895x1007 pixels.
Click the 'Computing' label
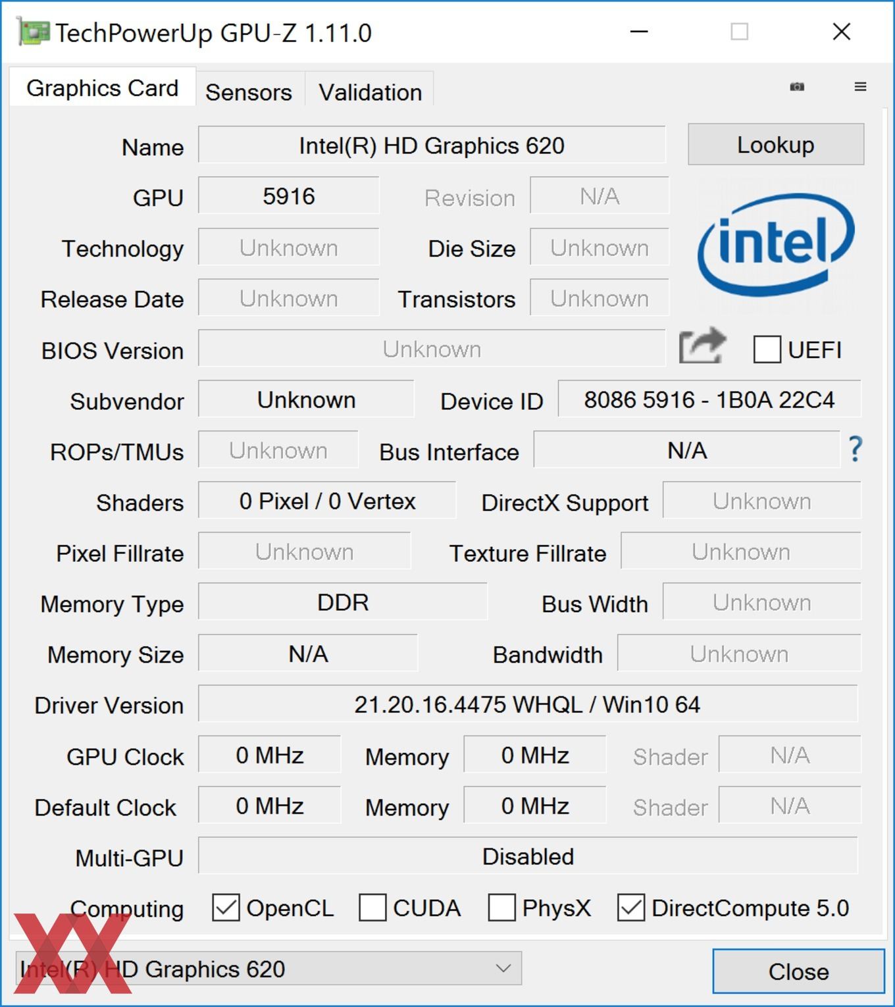click(127, 909)
